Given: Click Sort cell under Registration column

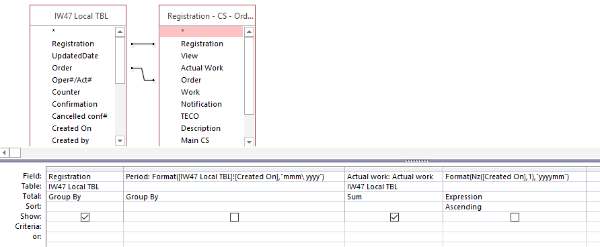Looking at the screenshot, I should 85,207.
